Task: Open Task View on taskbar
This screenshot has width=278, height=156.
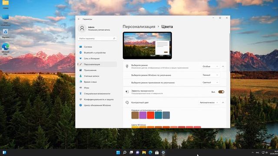Action: [x=131, y=153]
